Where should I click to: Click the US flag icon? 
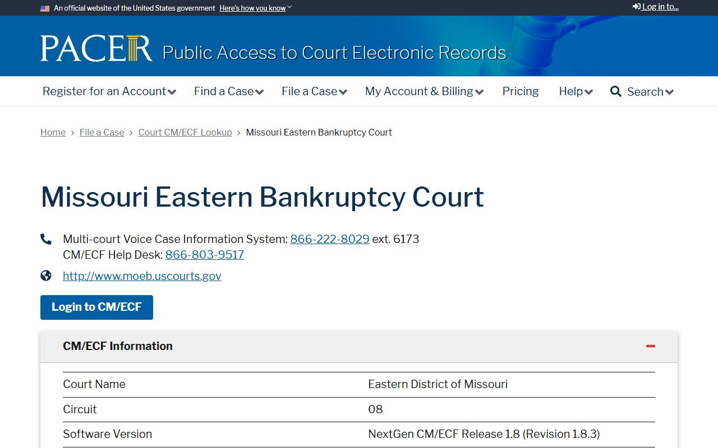point(45,8)
